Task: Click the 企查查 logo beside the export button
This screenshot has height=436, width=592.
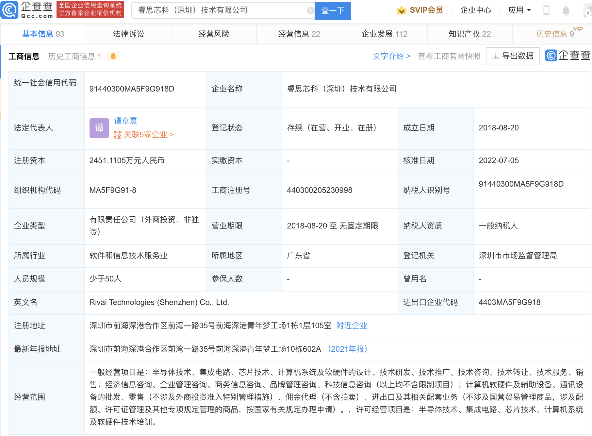Action: point(568,56)
